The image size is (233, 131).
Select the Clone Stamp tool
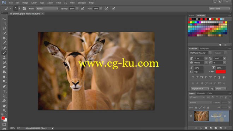click(x=4, y=58)
